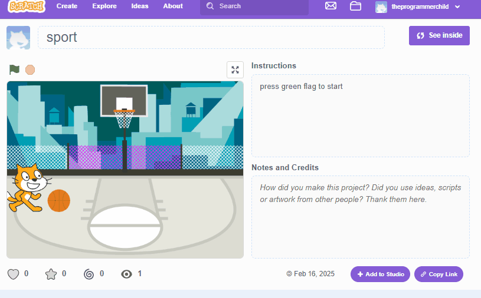
Task: Edit the project title 'sport'
Action: 211,37
